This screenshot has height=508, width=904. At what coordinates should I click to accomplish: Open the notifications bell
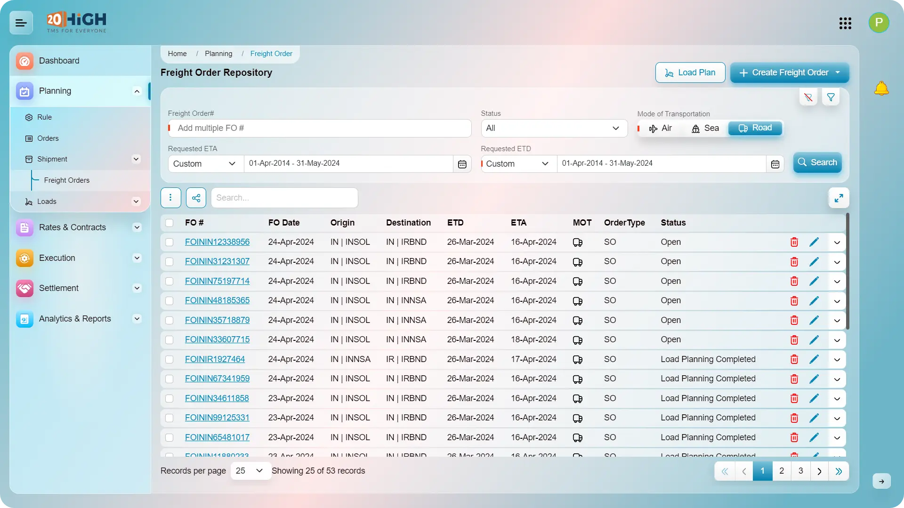[881, 89]
